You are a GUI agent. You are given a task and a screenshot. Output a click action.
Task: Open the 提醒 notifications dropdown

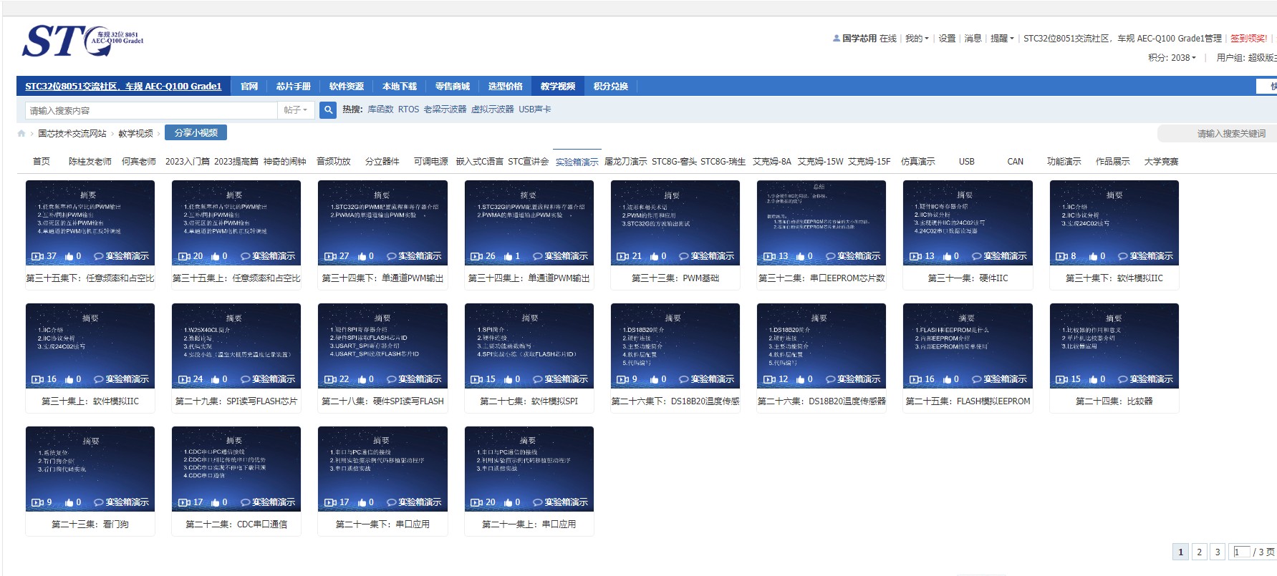[x=1002, y=39]
